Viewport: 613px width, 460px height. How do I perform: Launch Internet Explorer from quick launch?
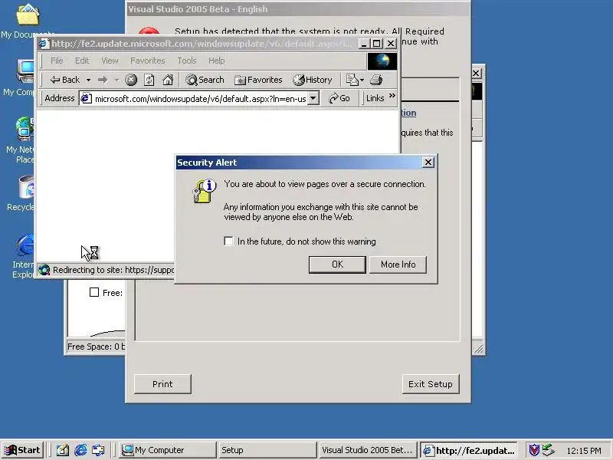(80, 450)
